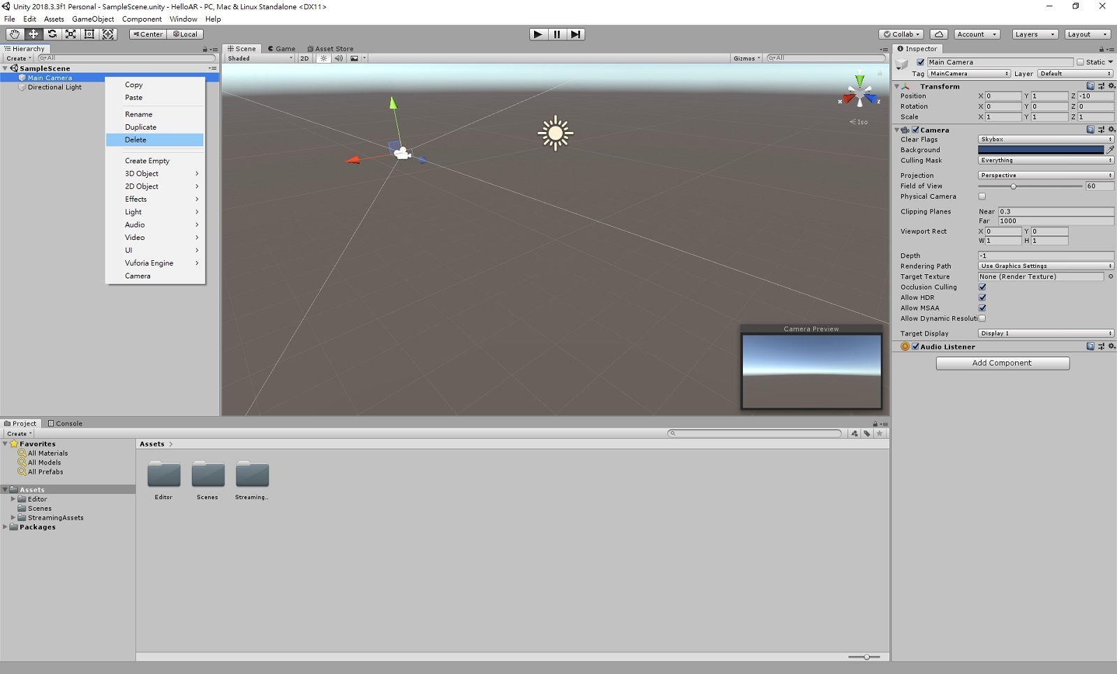Image resolution: width=1117 pixels, height=674 pixels.
Task: Select the StreamingAssets folder thumbnail
Action: tap(252, 474)
